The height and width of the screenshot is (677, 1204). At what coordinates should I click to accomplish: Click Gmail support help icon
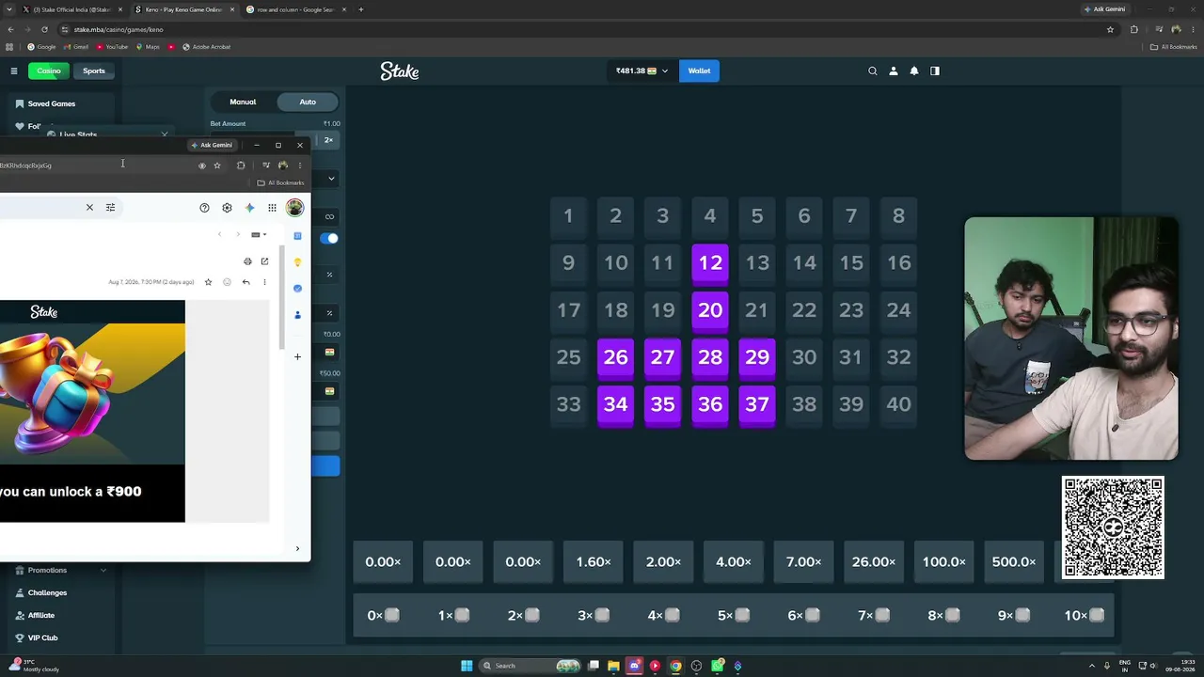[204, 208]
